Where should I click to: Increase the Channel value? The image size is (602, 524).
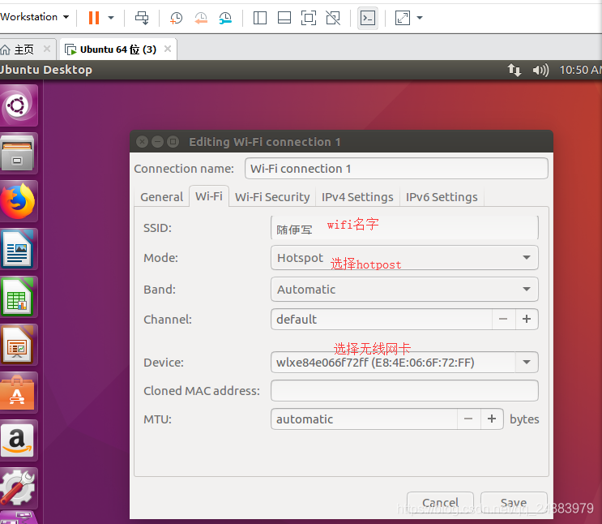click(x=527, y=319)
